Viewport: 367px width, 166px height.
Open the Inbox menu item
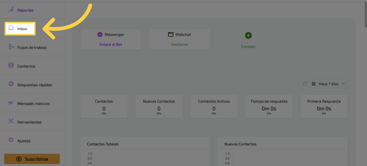tap(22, 29)
